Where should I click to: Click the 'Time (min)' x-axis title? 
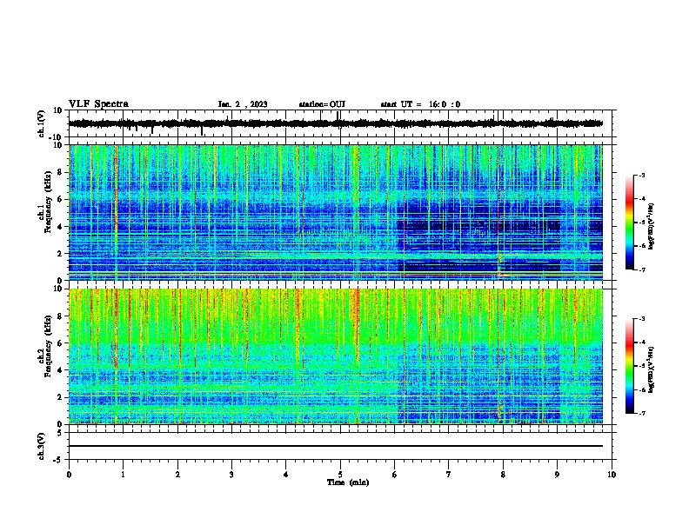[x=348, y=482]
